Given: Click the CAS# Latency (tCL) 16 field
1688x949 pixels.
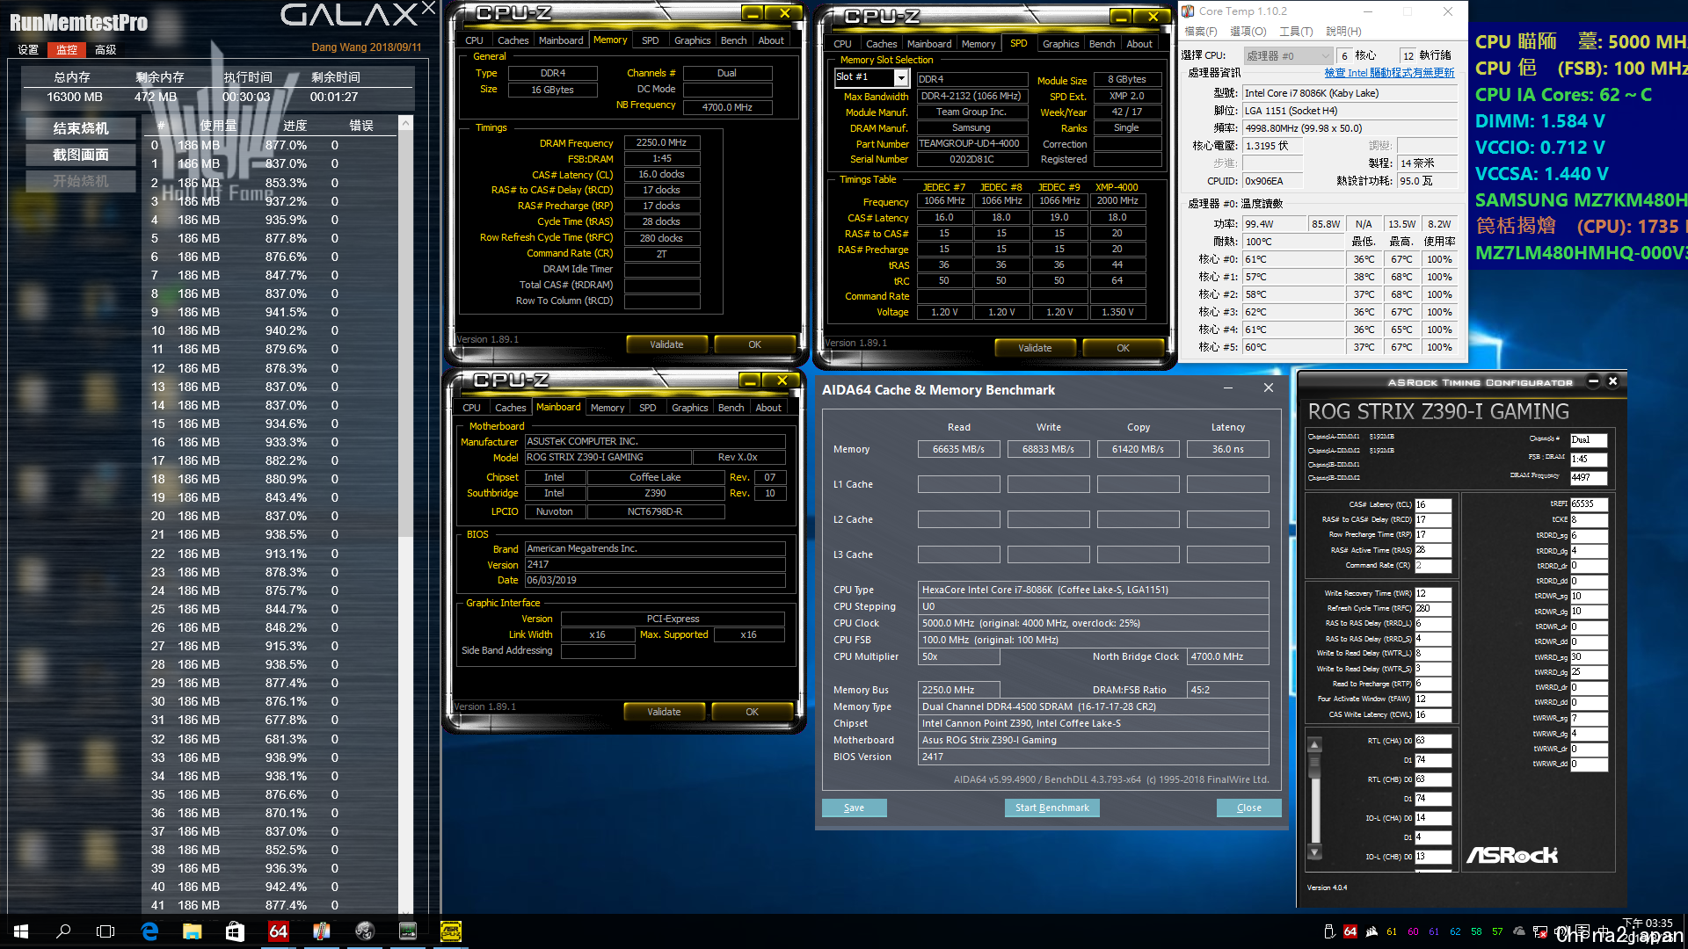Looking at the screenshot, I should 1433,504.
